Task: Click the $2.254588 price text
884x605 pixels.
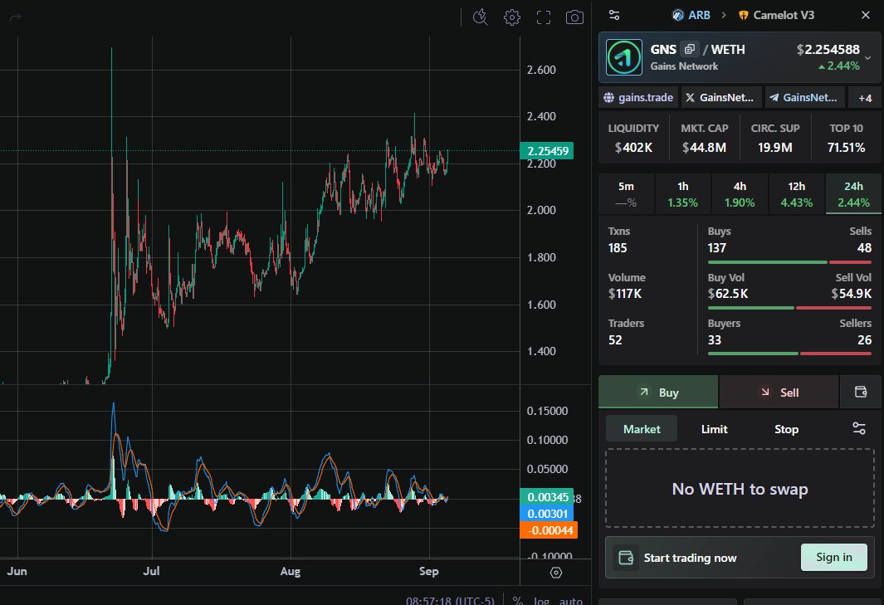Action: pos(828,50)
